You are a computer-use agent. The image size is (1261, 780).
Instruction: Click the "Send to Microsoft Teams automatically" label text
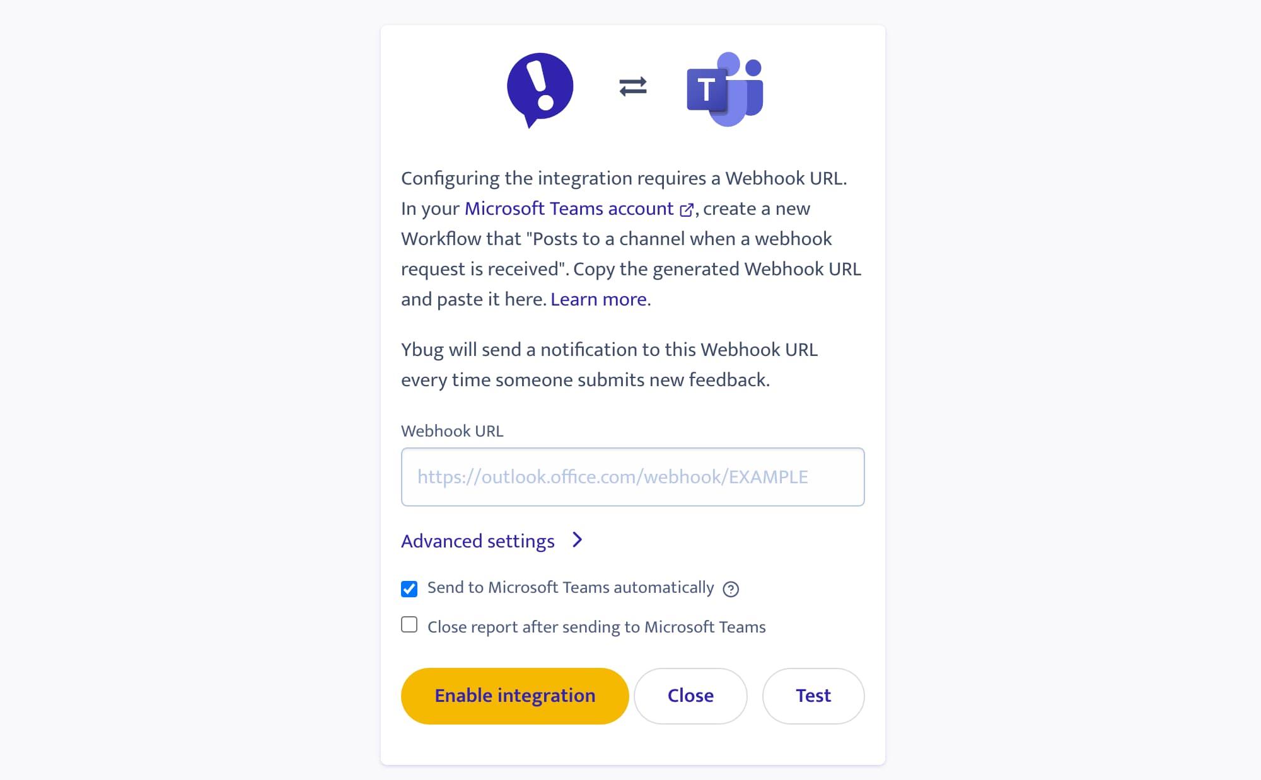tap(570, 588)
